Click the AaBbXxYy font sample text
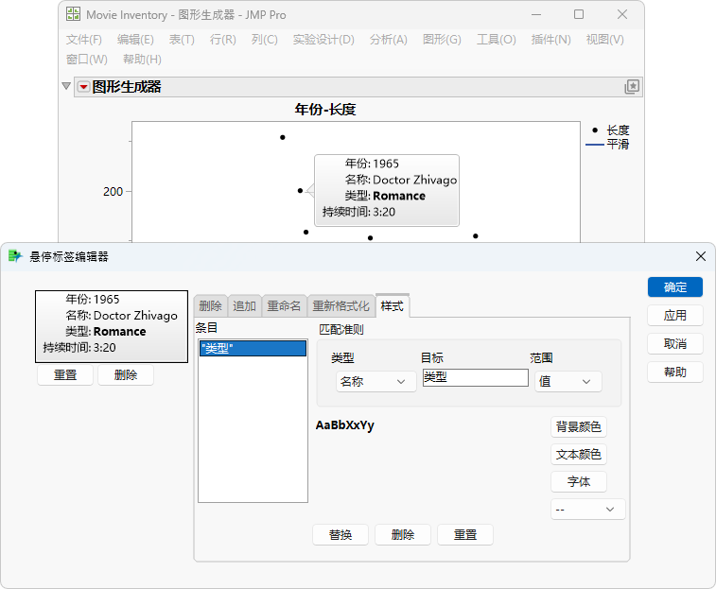Screen dimensions: 716x589 tap(344, 425)
